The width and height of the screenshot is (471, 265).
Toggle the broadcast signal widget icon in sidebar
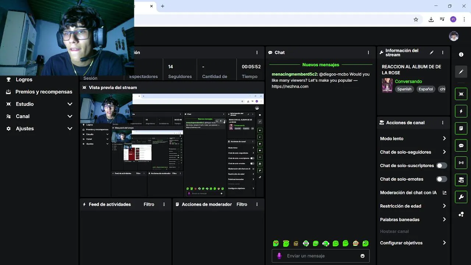(x=461, y=163)
